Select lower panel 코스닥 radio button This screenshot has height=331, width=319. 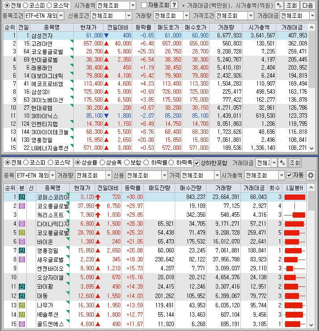(x=50, y=162)
